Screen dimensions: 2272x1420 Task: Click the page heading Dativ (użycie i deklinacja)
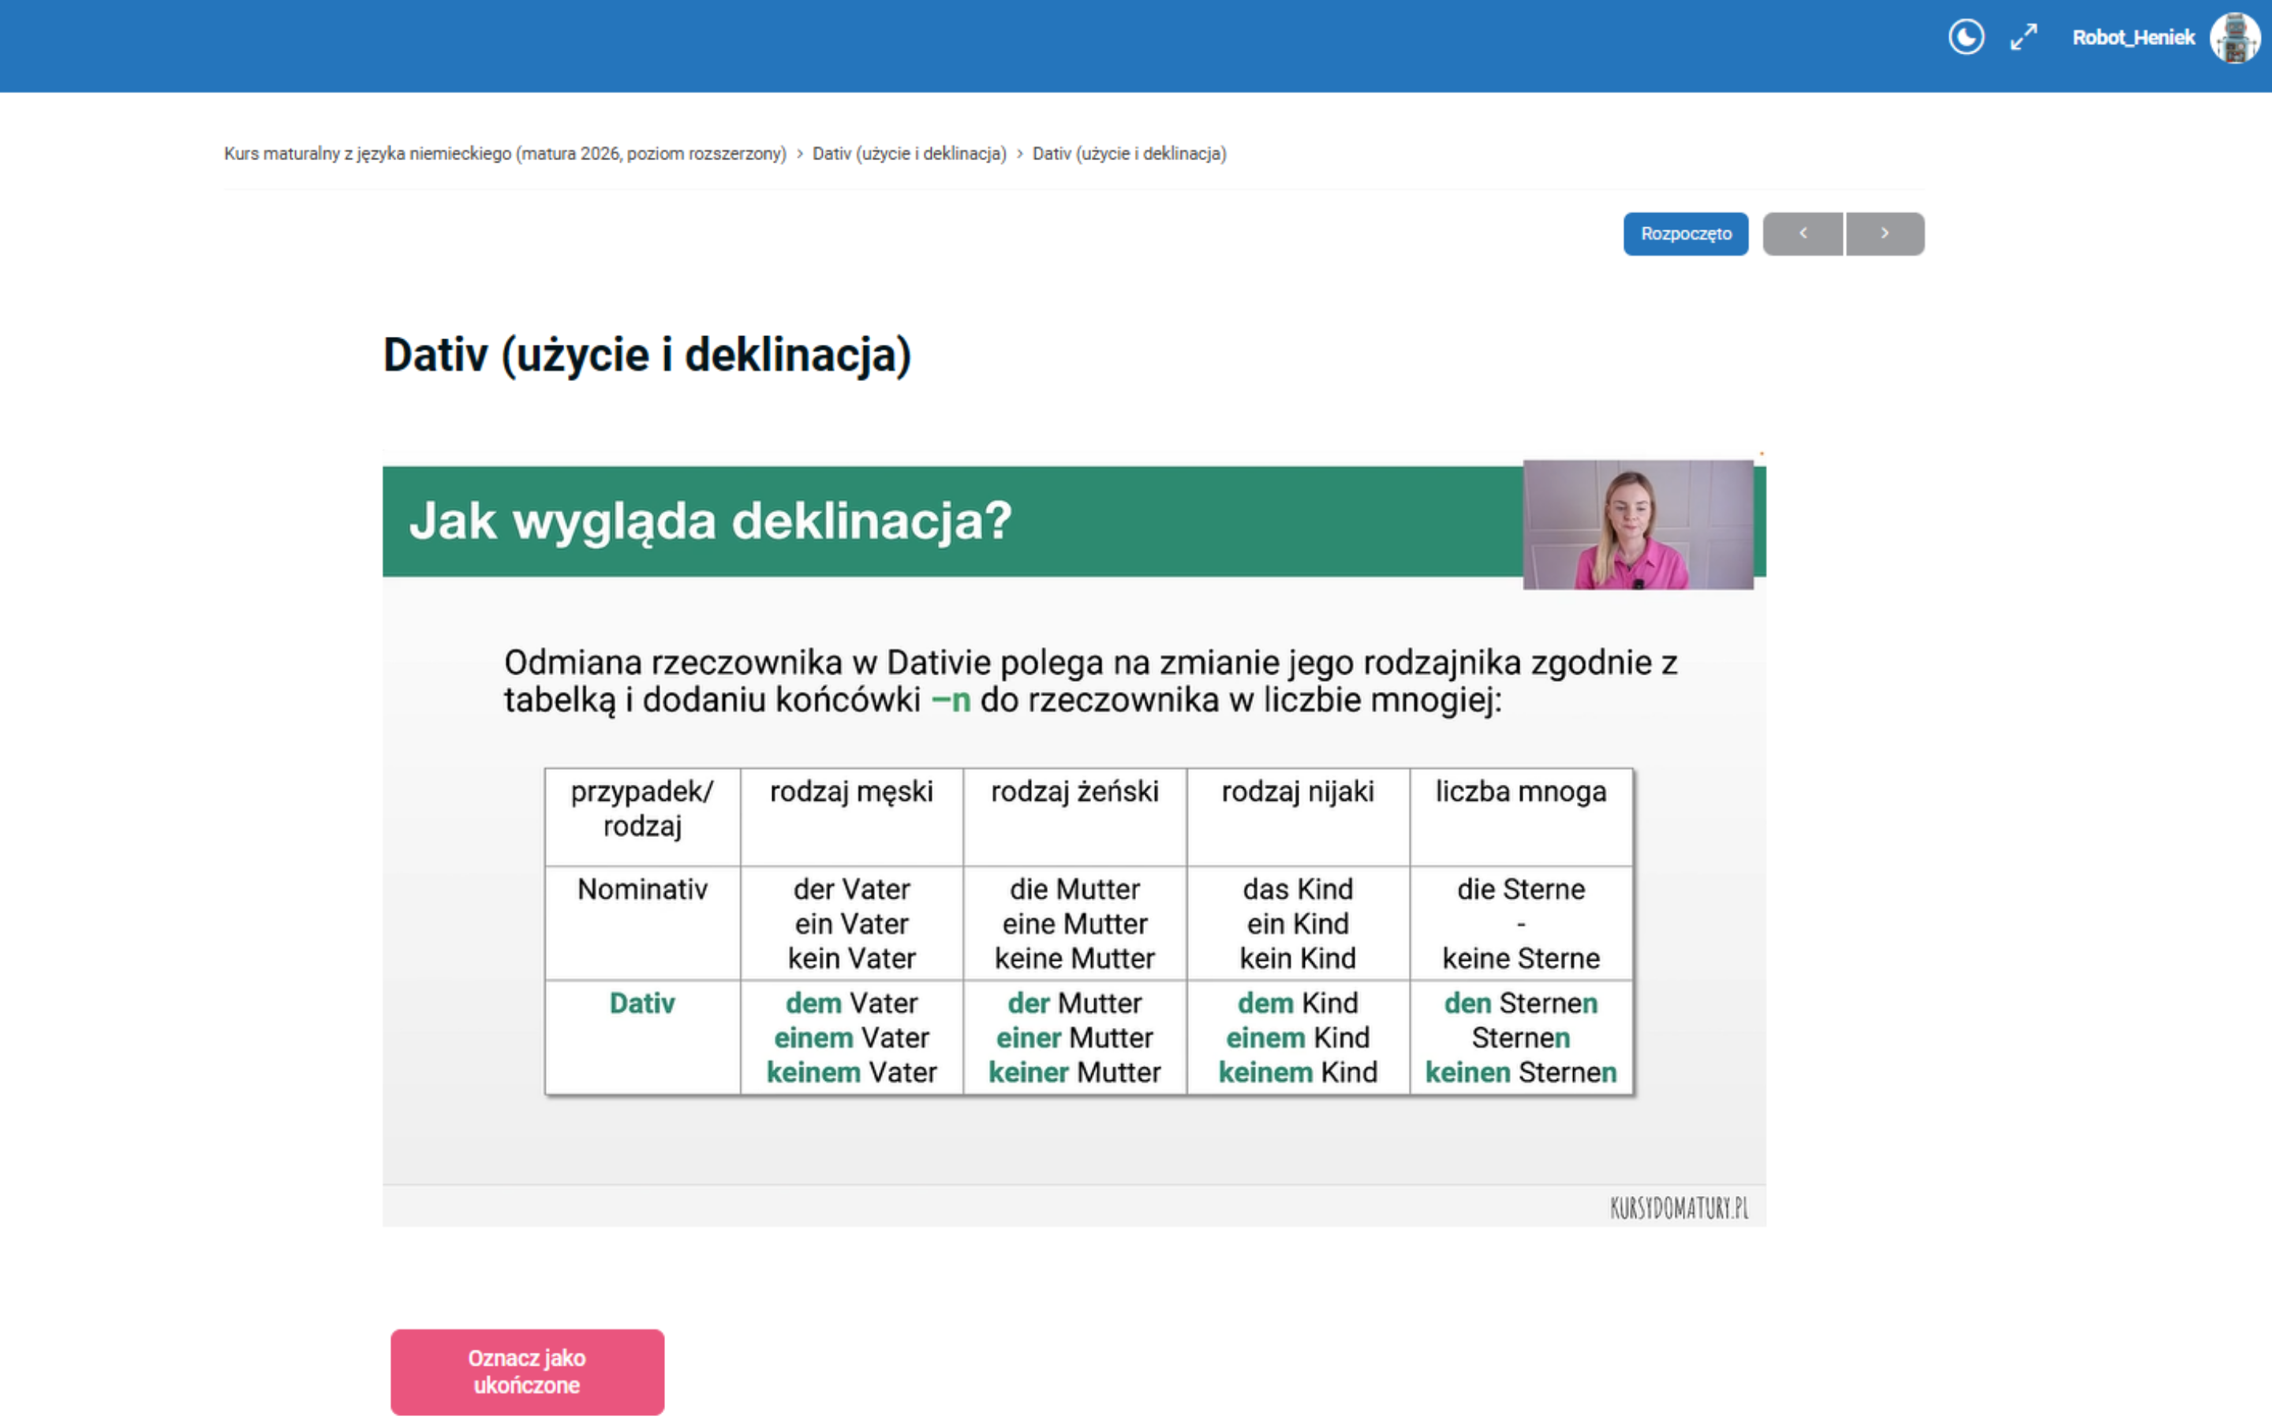[x=647, y=355]
